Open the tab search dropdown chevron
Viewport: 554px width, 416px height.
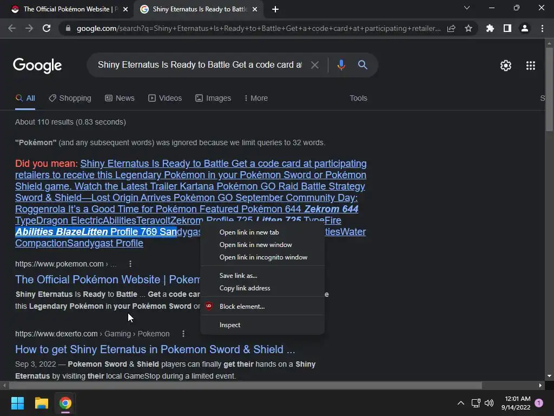(x=467, y=8)
